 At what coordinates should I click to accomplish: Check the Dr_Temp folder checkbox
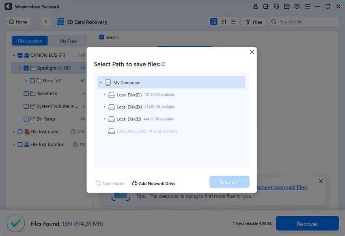pyautogui.click(x=26, y=119)
